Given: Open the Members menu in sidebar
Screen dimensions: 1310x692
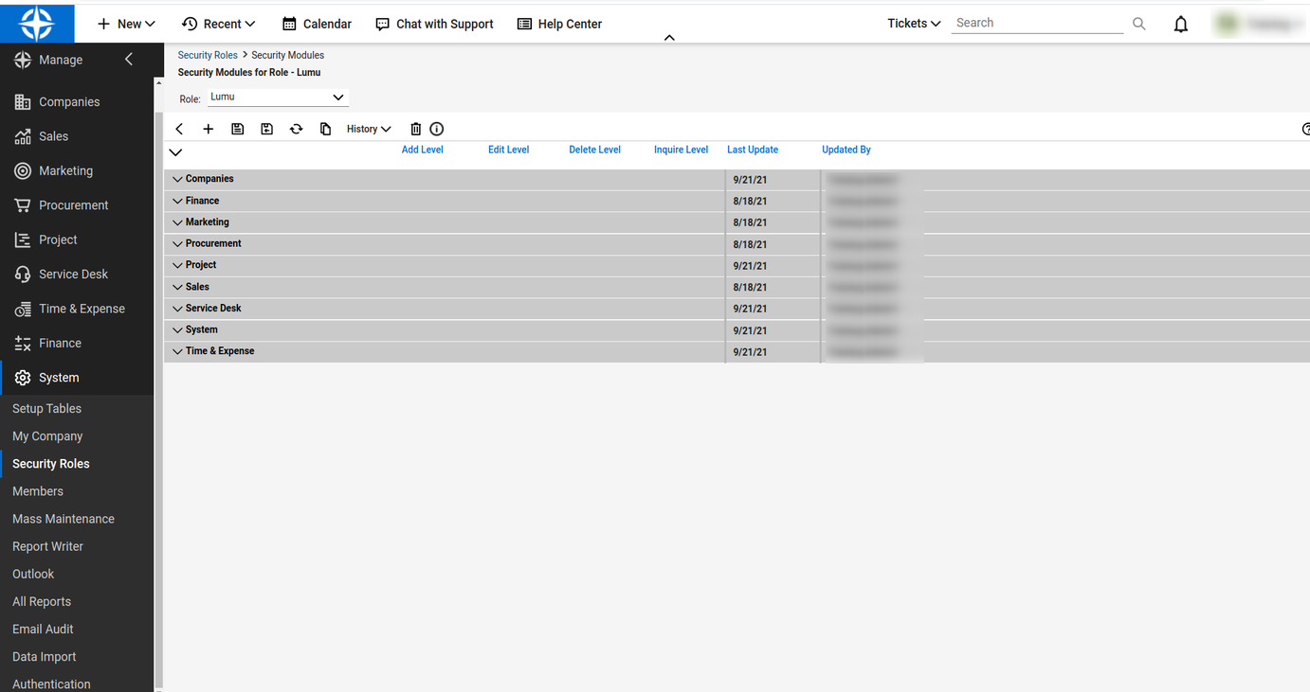Looking at the screenshot, I should click(x=38, y=491).
